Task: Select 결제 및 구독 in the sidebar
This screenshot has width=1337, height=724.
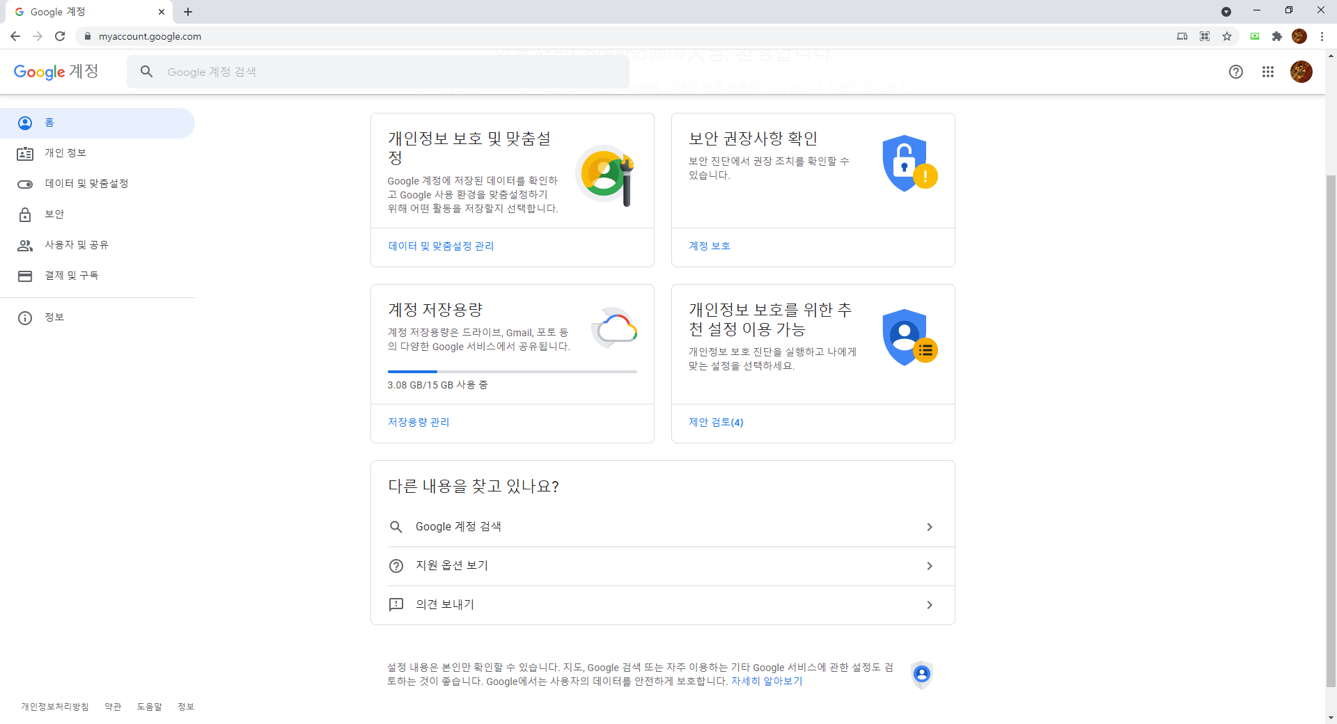Action: pos(97,276)
